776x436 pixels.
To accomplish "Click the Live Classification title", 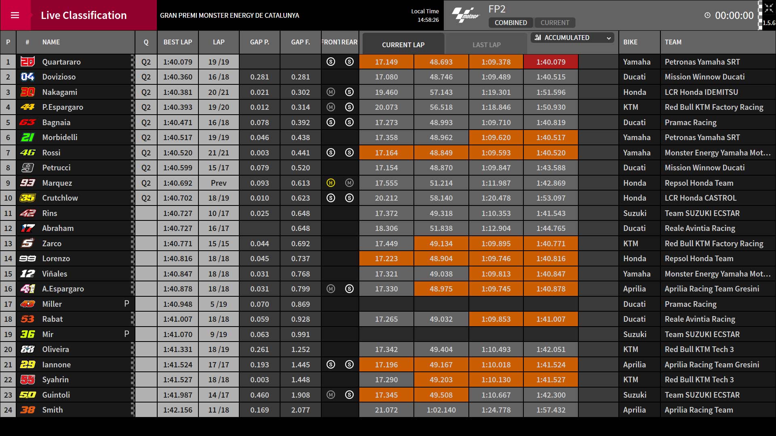I will 84,15.
